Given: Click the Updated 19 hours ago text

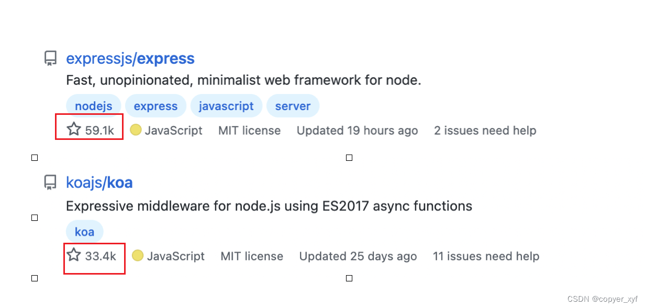Looking at the screenshot, I should pyautogui.click(x=357, y=131).
